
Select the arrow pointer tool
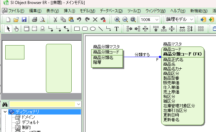[8, 29]
